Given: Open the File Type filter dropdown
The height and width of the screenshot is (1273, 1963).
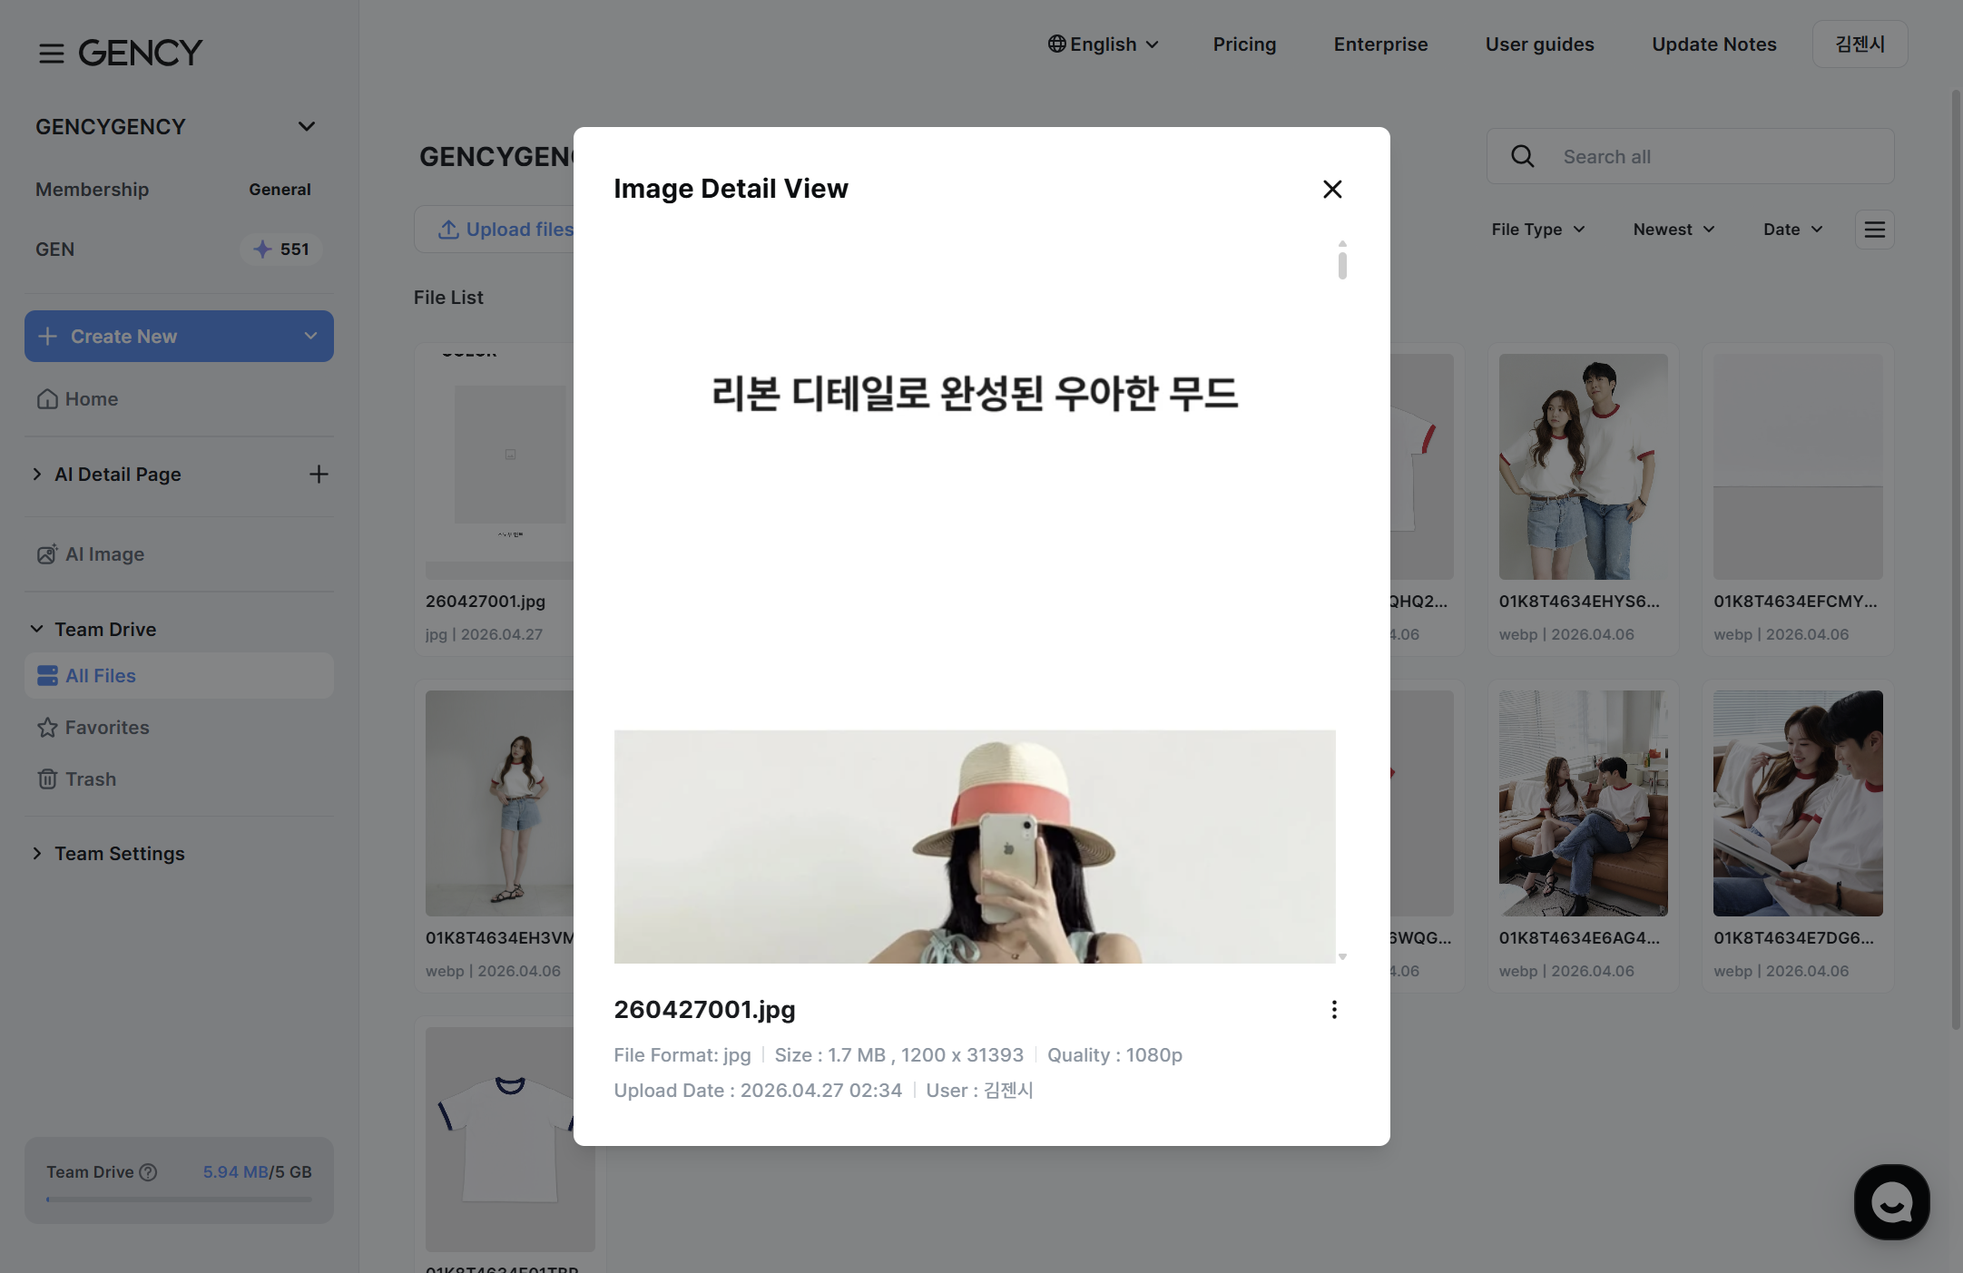Looking at the screenshot, I should (x=1538, y=230).
